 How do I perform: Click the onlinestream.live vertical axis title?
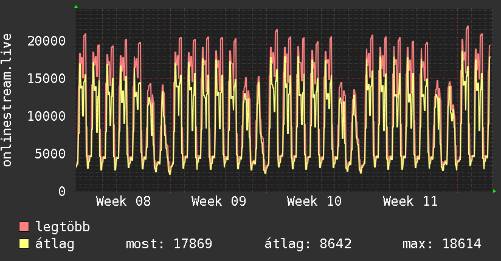(8, 100)
